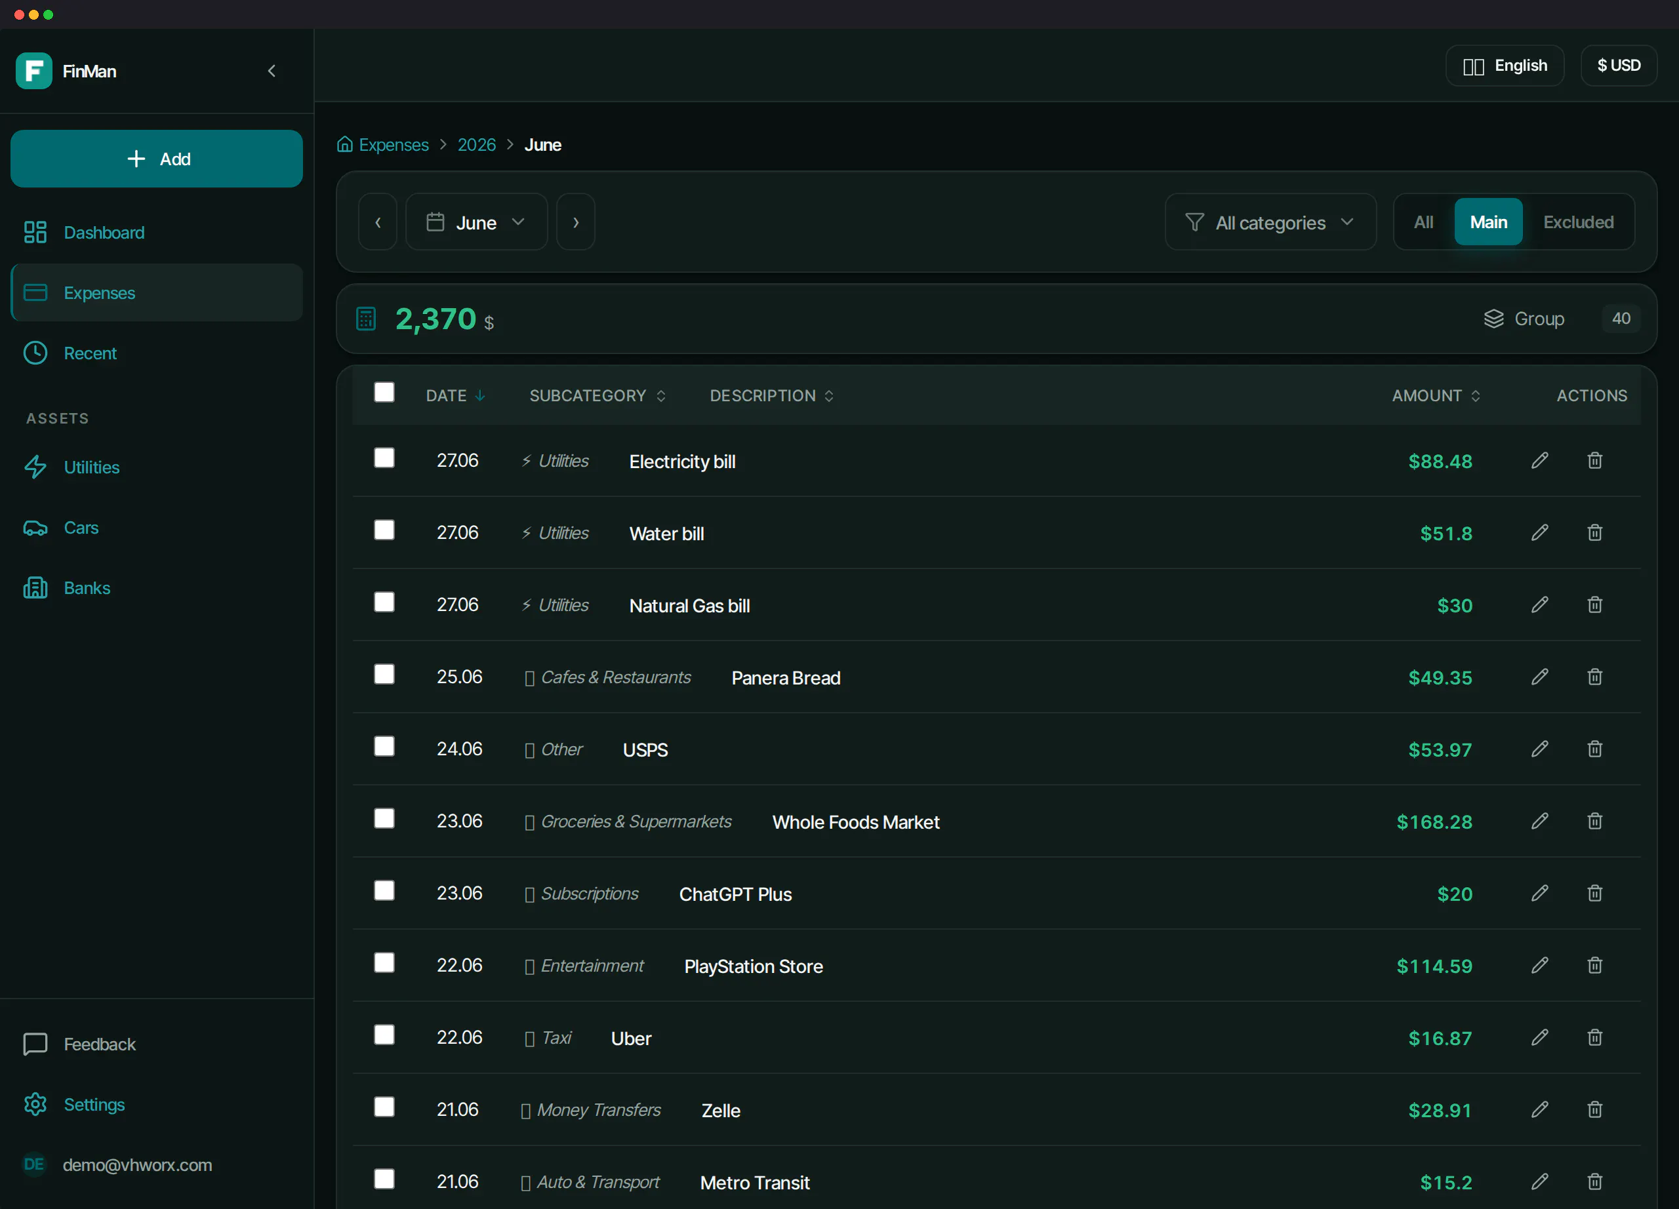1679x1209 pixels.
Task: Switch to the All filter tab
Action: 1424,222
